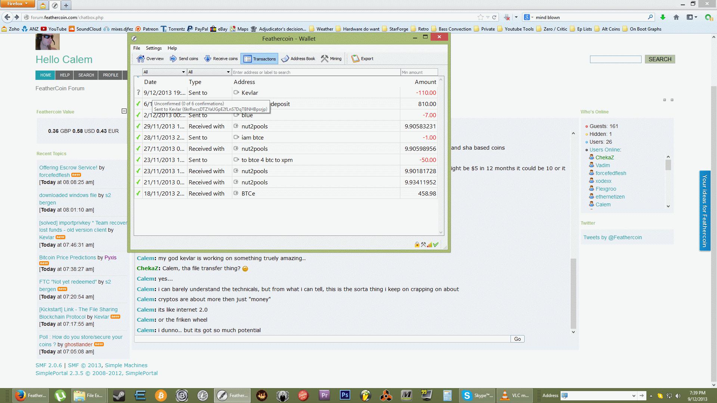Focus the forum search text box

[615, 59]
